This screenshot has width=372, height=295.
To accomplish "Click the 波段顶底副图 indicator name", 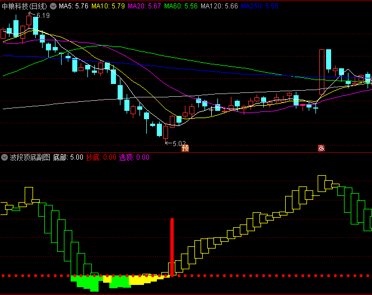I will click(30, 157).
